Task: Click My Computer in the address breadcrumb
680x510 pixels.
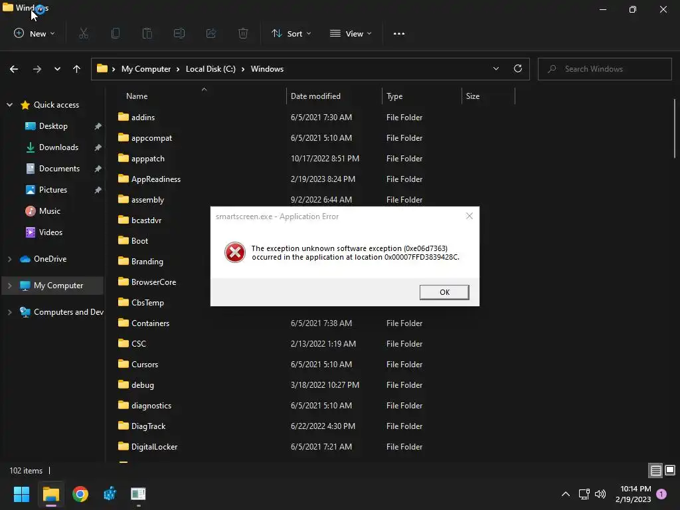Action: (x=146, y=69)
